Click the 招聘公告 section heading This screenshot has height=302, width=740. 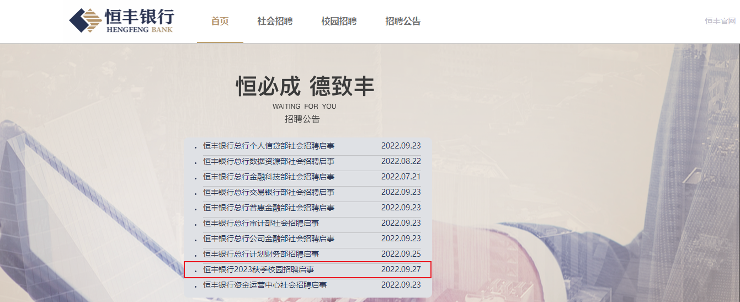click(x=302, y=119)
